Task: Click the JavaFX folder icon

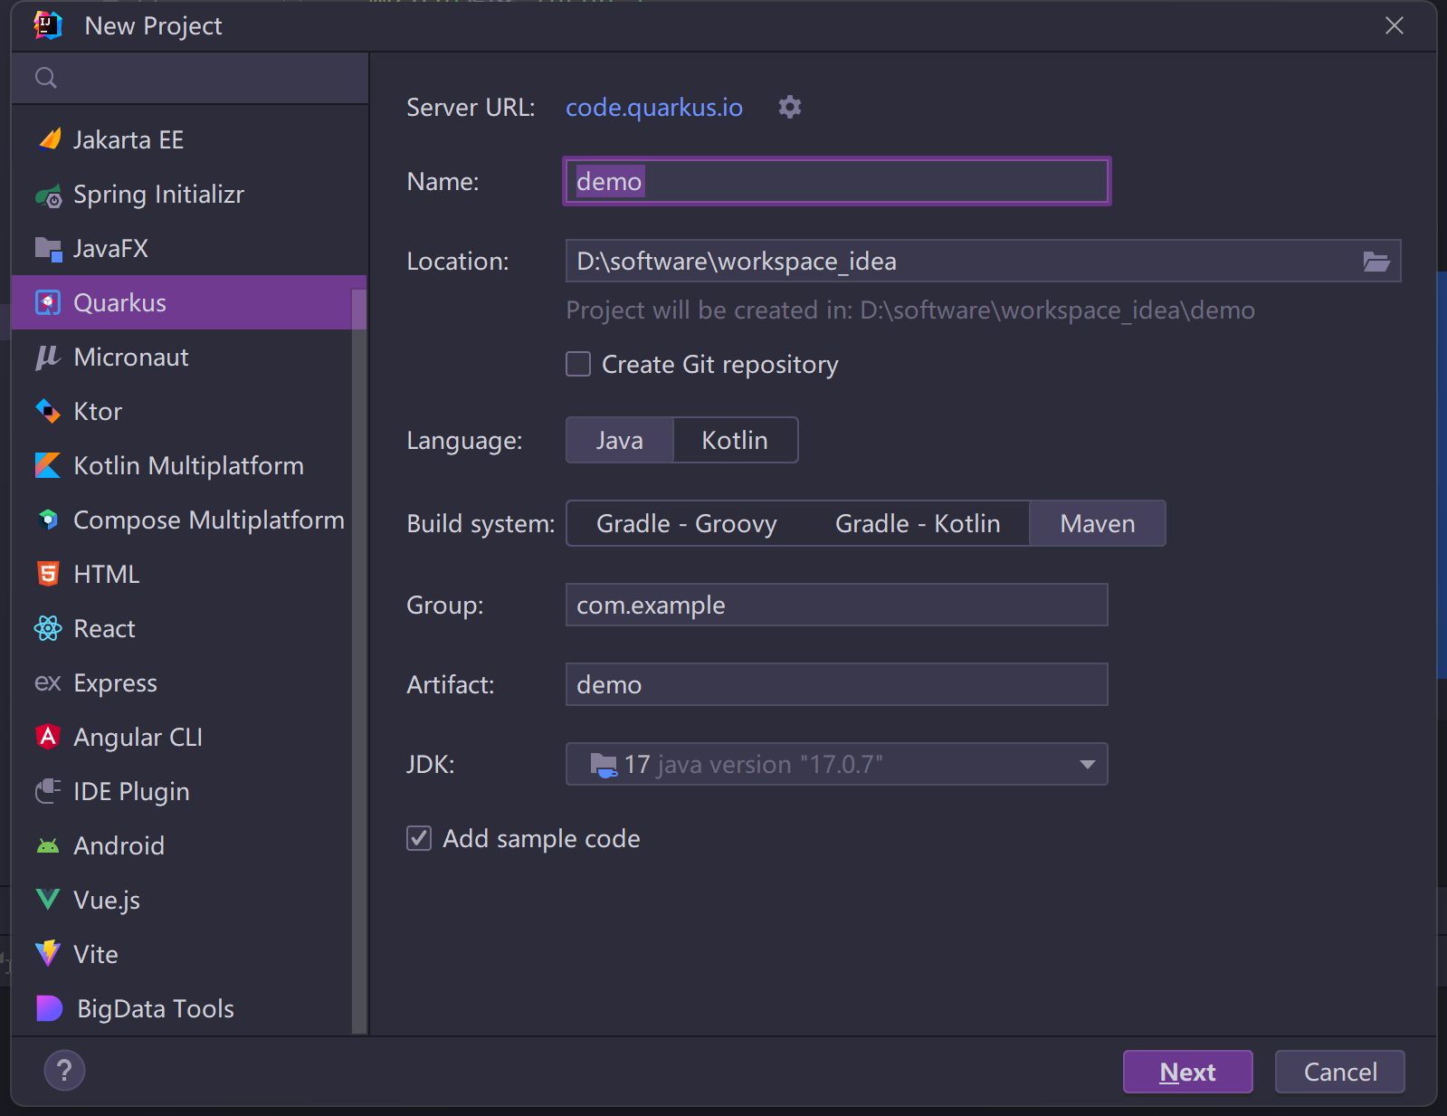Action: tap(48, 248)
